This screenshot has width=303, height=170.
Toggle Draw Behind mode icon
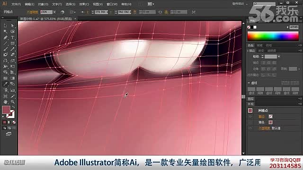click(9, 128)
